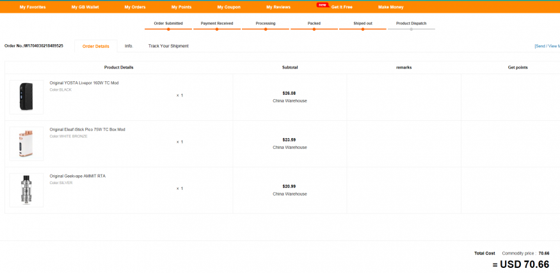The image size is (560, 273).
Task: Switch to the Info. tab
Action: [x=129, y=46]
